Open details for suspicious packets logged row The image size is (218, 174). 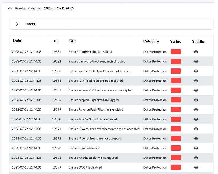pyautogui.click(x=196, y=100)
